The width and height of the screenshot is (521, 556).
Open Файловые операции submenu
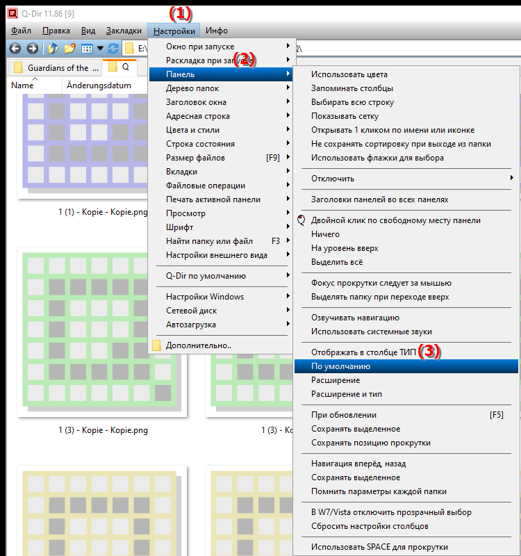(x=221, y=186)
